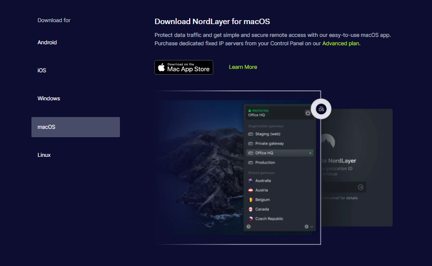
Task: Select the macOS download tab
Action: pyautogui.click(x=76, y=127)
